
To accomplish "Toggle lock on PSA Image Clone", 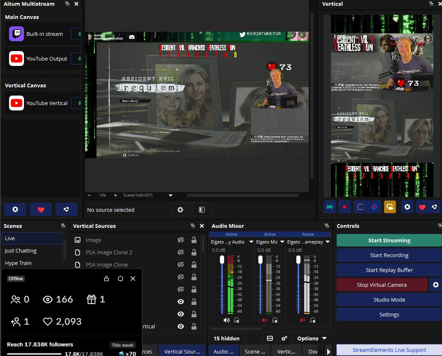I will pyautogui.click(x=194, y=265).
